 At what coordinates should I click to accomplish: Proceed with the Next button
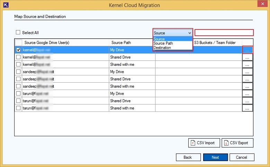[x=215, y=157]
